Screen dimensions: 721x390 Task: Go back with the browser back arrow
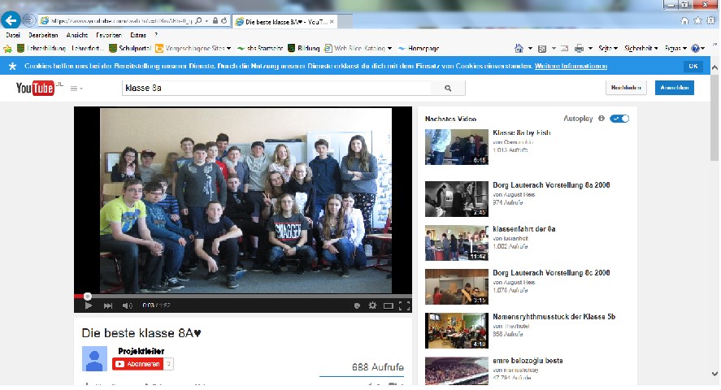coord(11,20)
